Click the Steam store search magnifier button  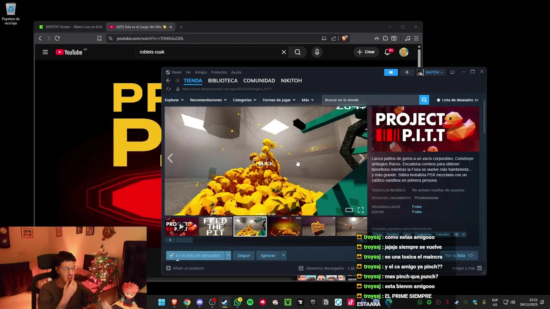(424, 100)
